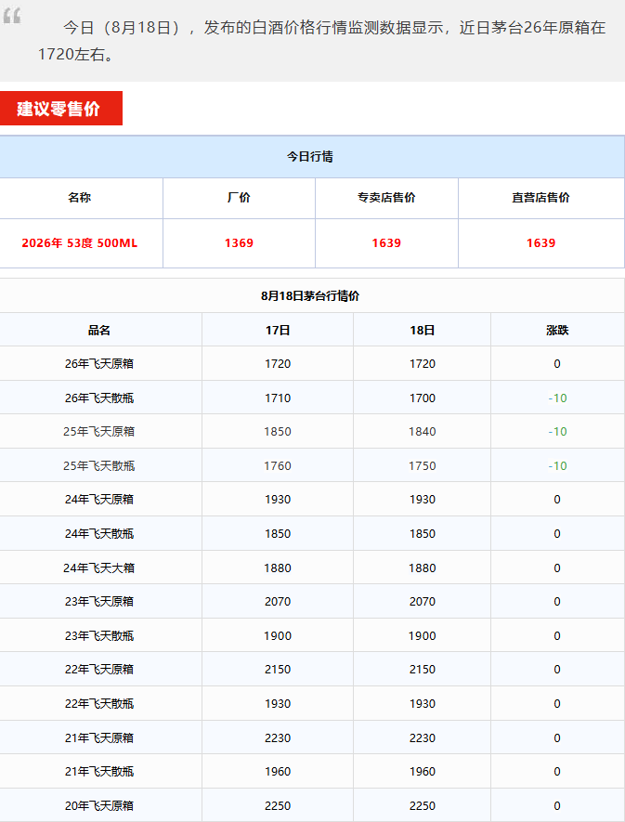625x822 pixels.
Task: Click the 18日 price 1960 for 21年飞天散瓶
Action: (x=423, y=772)
